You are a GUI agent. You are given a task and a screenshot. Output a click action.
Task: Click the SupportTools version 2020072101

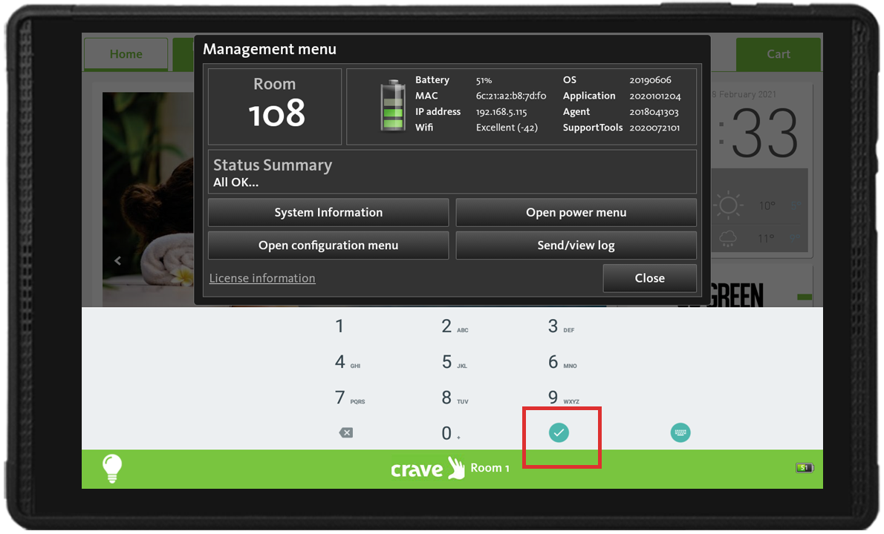tap(654, 128)
